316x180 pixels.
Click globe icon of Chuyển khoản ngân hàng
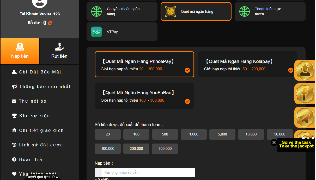point(96,11)
